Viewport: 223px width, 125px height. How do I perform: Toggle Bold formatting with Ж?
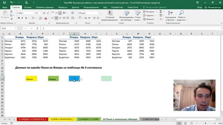pos(18,18)
